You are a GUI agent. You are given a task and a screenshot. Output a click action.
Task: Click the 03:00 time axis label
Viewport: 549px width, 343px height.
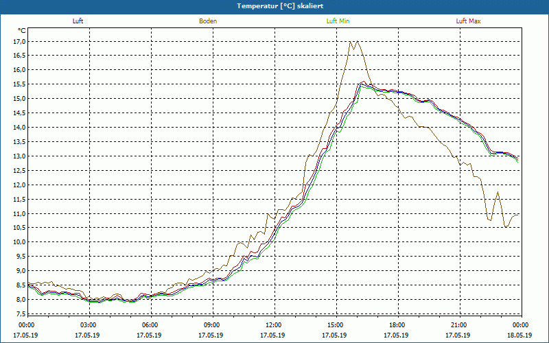point(88,325)
